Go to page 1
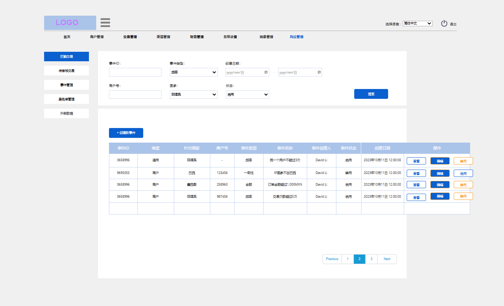This screenshot has height=306, width=504. [348, 259]
